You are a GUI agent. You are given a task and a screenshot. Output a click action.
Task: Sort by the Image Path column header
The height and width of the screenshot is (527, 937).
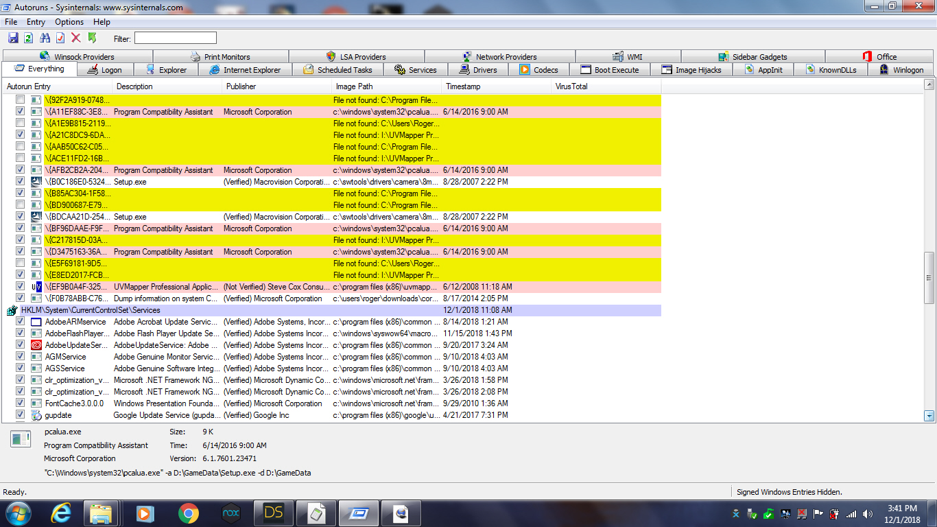tap(387, 86)
